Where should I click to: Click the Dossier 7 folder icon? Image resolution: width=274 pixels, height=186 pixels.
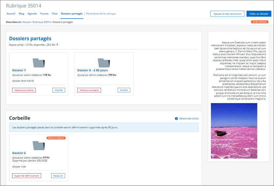(39, 63)
